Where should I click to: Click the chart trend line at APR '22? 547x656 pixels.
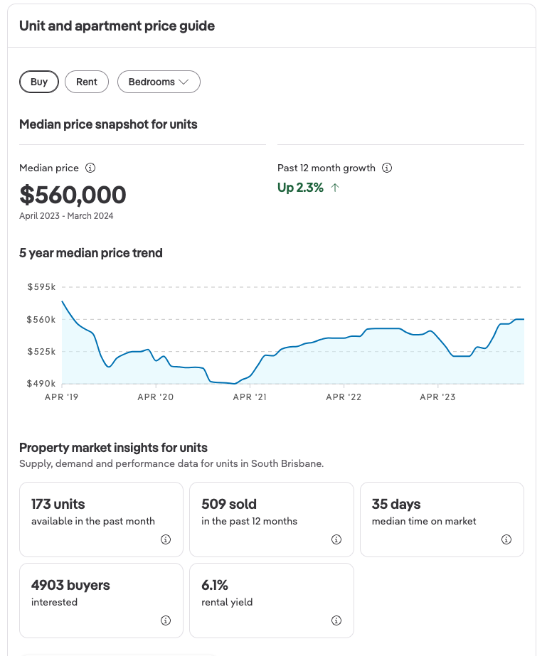pyautogui.click(x=344, y=338)
